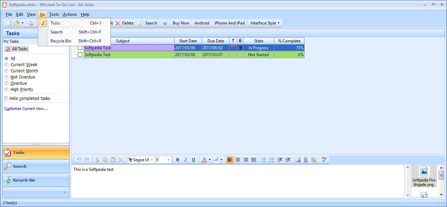Select the Softpedia Fire Brigade.png attachment thumbnail
The height and width of the screenshot is (207, 447).
coord(424,176)
